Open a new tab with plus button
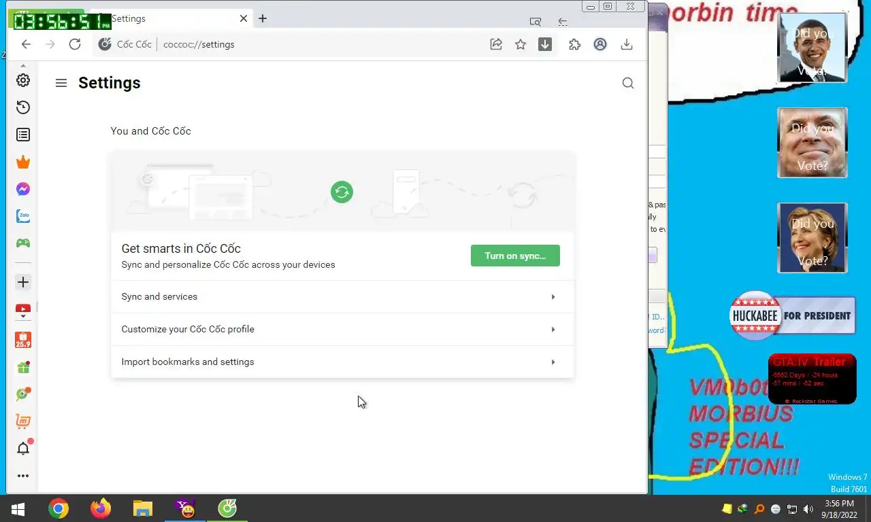The width and height of the screenshot is (871, 522). tap(263, 18)
